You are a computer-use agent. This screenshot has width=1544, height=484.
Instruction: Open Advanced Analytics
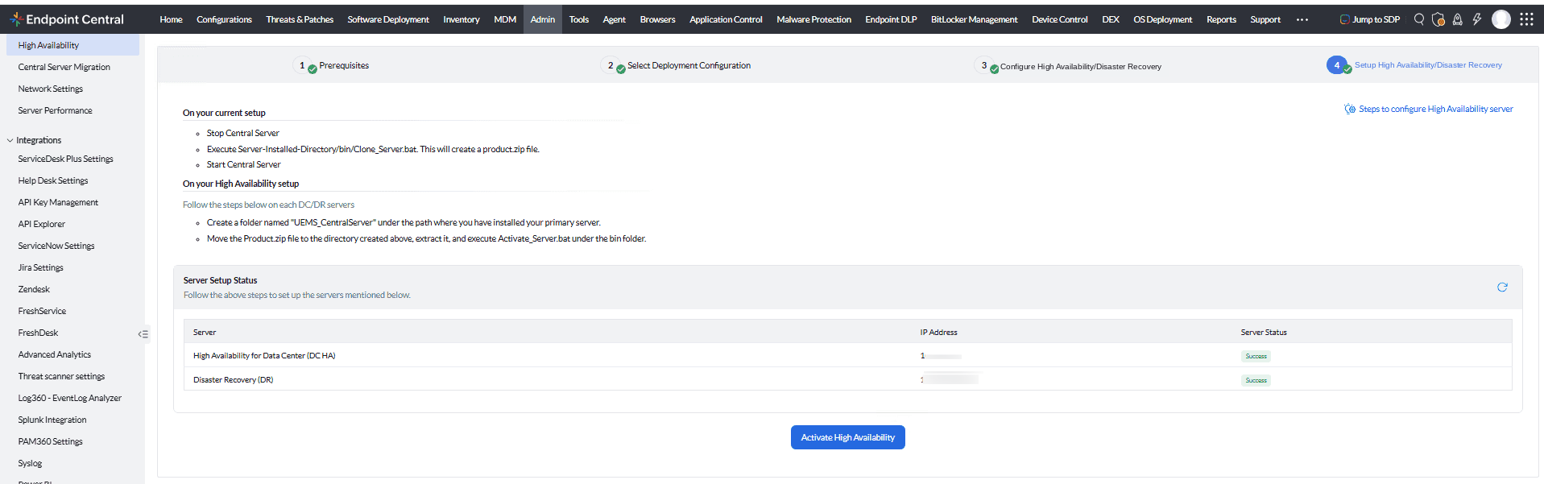pos(55,354)
